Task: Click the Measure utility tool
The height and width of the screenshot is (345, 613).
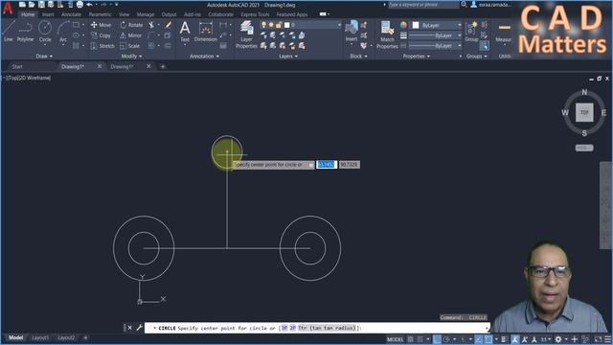Action: (504, 32)
